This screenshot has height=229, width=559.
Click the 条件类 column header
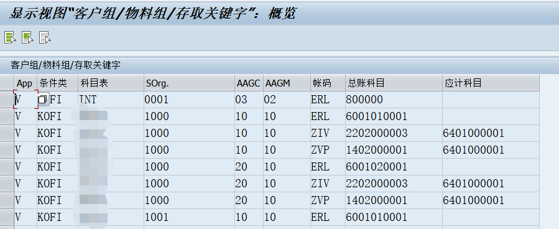57,83
